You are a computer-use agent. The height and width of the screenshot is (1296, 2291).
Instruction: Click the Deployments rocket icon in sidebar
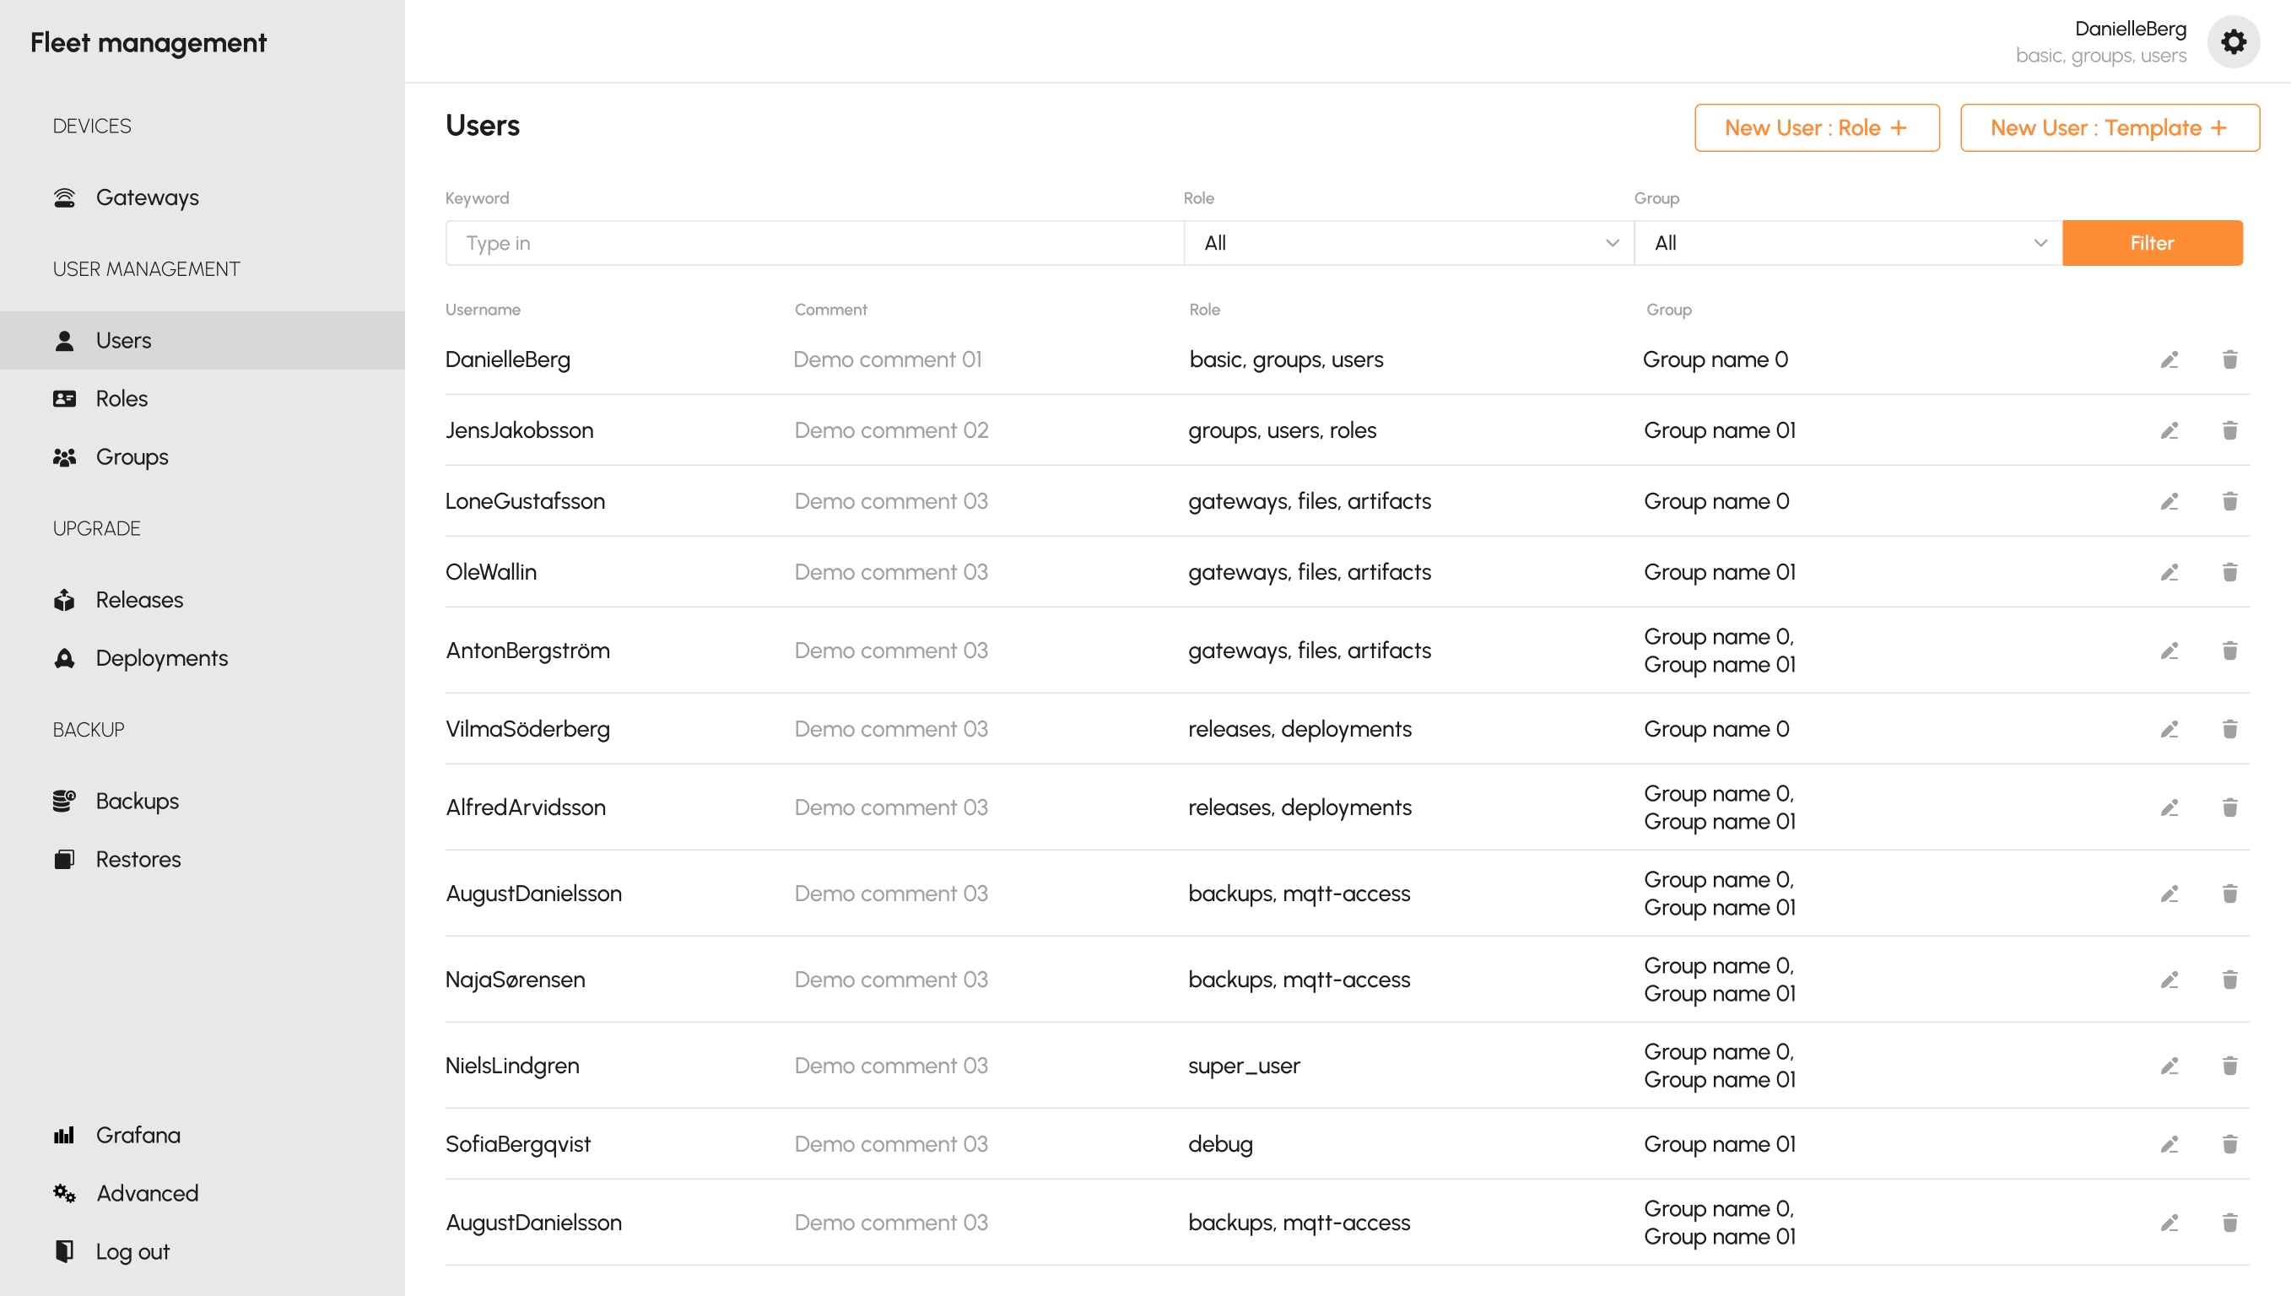[x=64, y=658]
